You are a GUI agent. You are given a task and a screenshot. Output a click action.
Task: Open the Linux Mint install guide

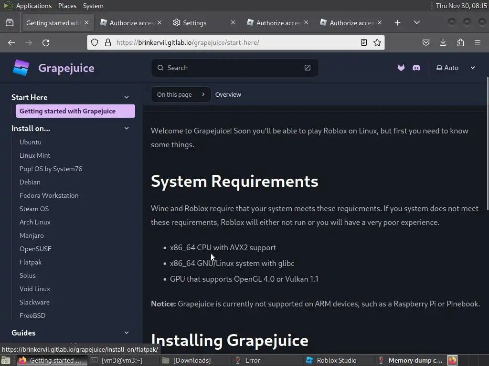[34, 155]
